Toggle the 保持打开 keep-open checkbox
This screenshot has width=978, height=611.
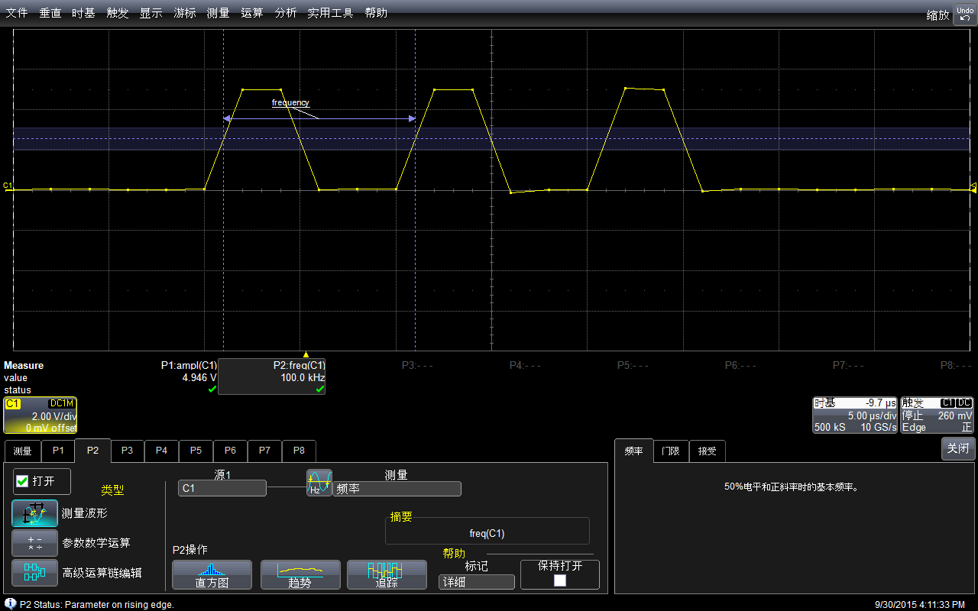point(560,580)
